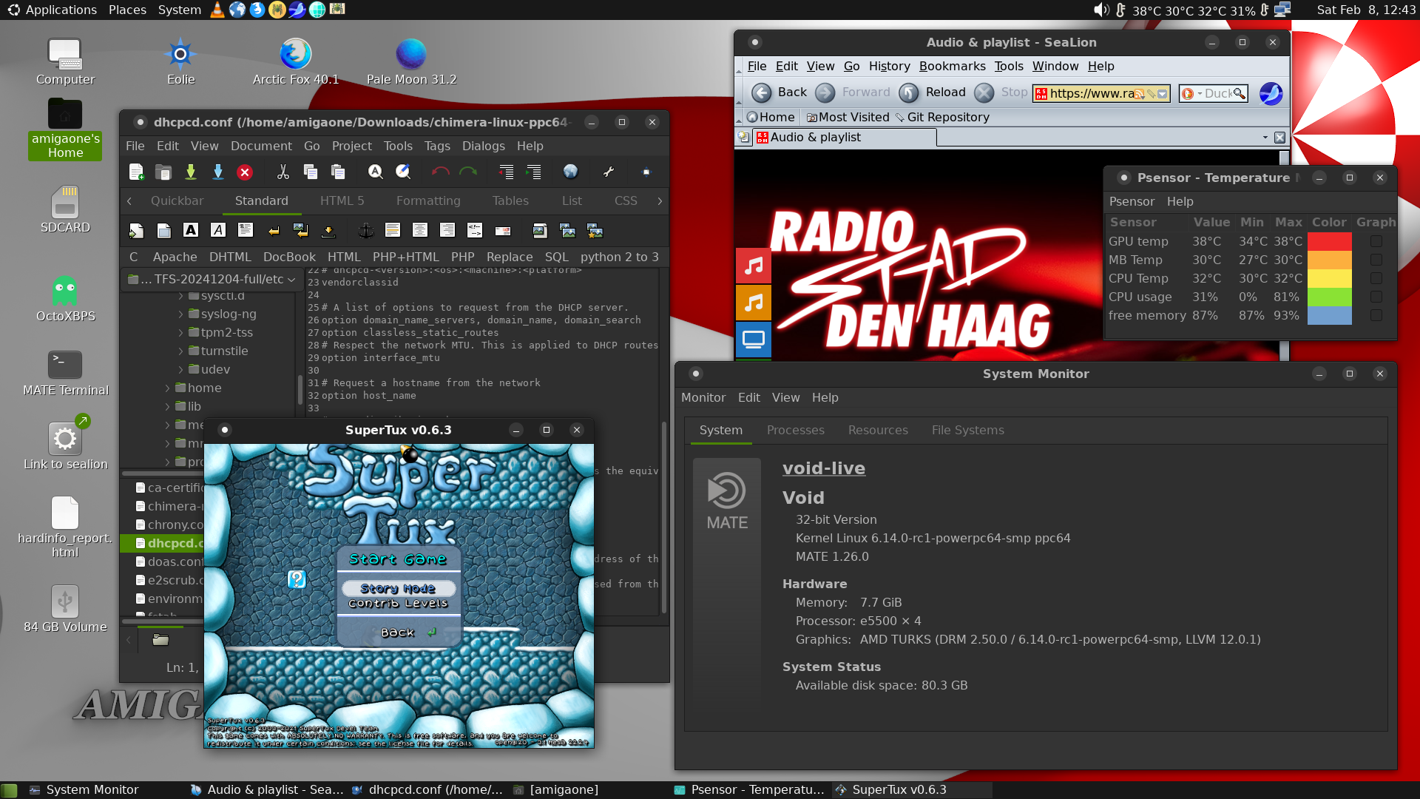This screenshot has width=1420, height=799.
Task: Click the Indent icon in Bluefish toolbar
Action: [x=533, y=172]
